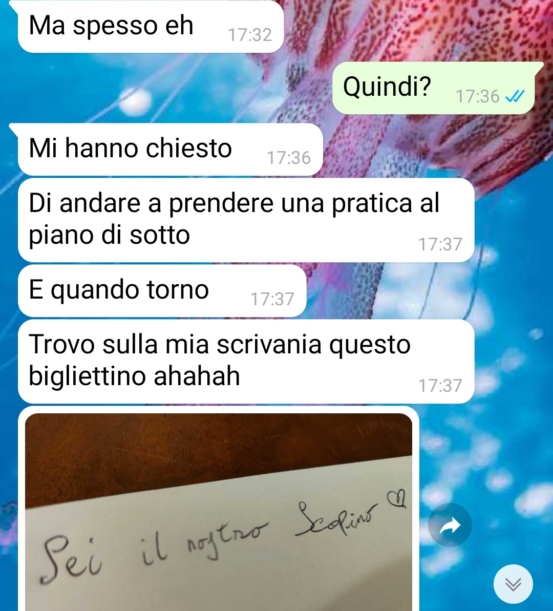The height and width of the screenshot is (611, 553).
Task: Jump to latest messages with down chevron
Action: (x=513, y=584)
